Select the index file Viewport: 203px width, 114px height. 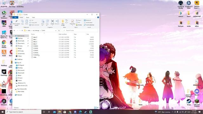coord(35,57)
